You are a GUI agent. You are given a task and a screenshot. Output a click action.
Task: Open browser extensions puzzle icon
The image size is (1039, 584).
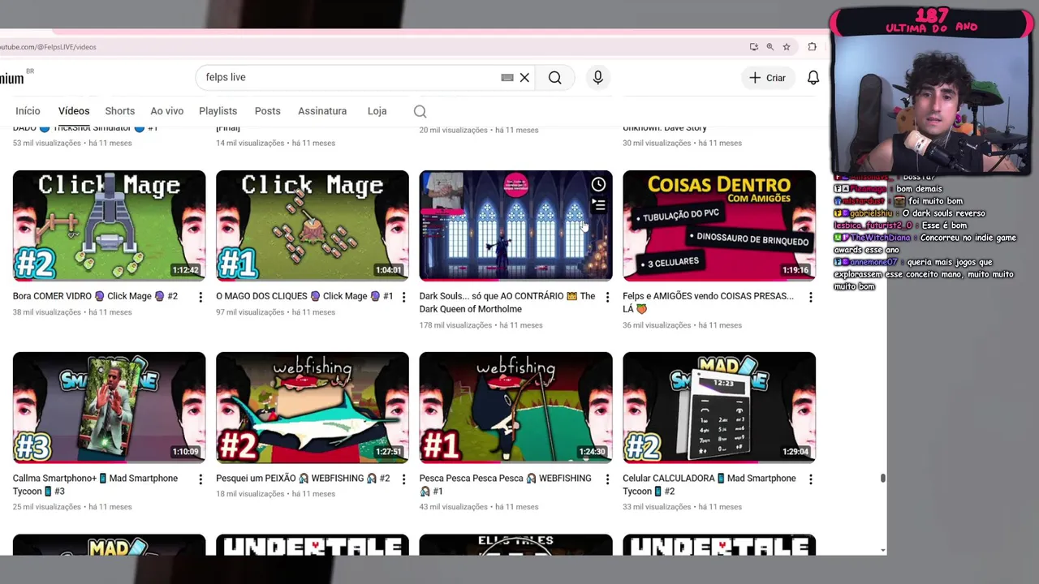click(x=812, y=47)
